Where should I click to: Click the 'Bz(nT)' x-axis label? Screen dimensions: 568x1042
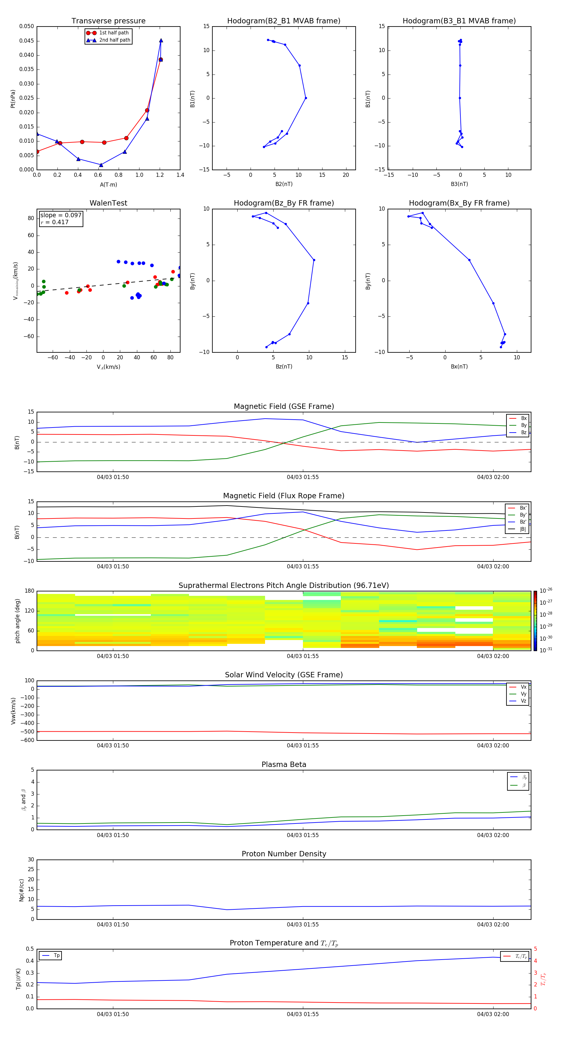point(284,367)
